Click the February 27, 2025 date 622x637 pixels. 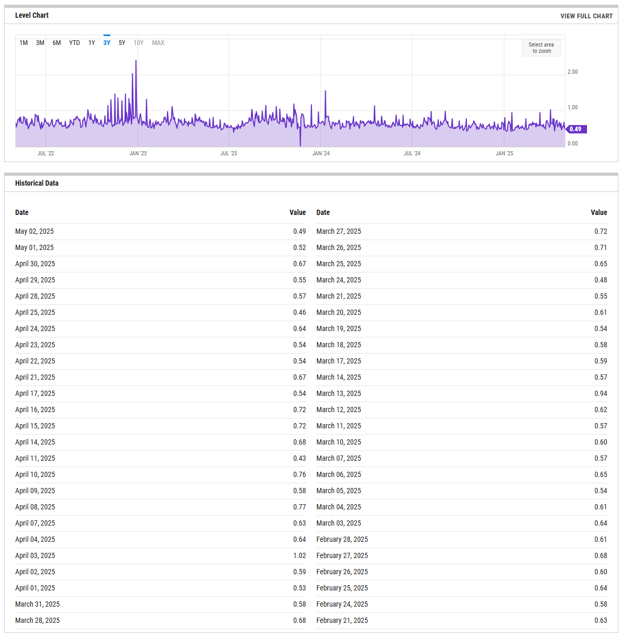click(x=342, y=555)
